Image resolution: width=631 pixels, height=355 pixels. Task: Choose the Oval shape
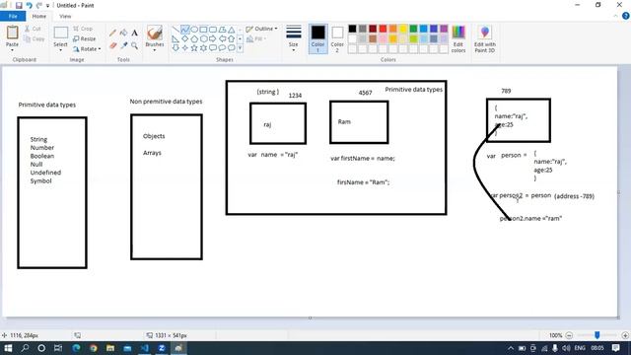tap(194, 30)
